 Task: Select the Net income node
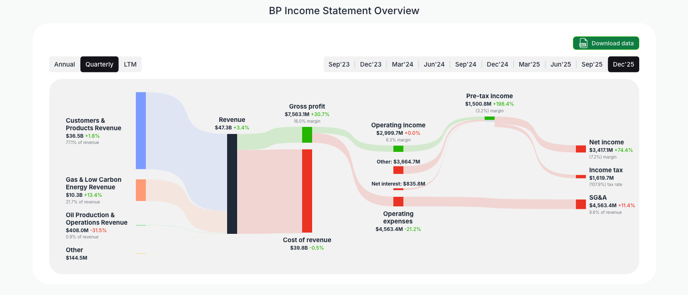pos(580,149)
